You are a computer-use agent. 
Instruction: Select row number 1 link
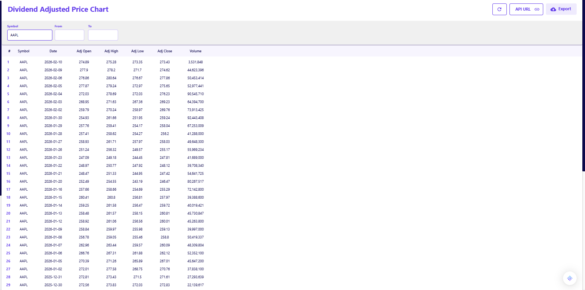[8, 62]
